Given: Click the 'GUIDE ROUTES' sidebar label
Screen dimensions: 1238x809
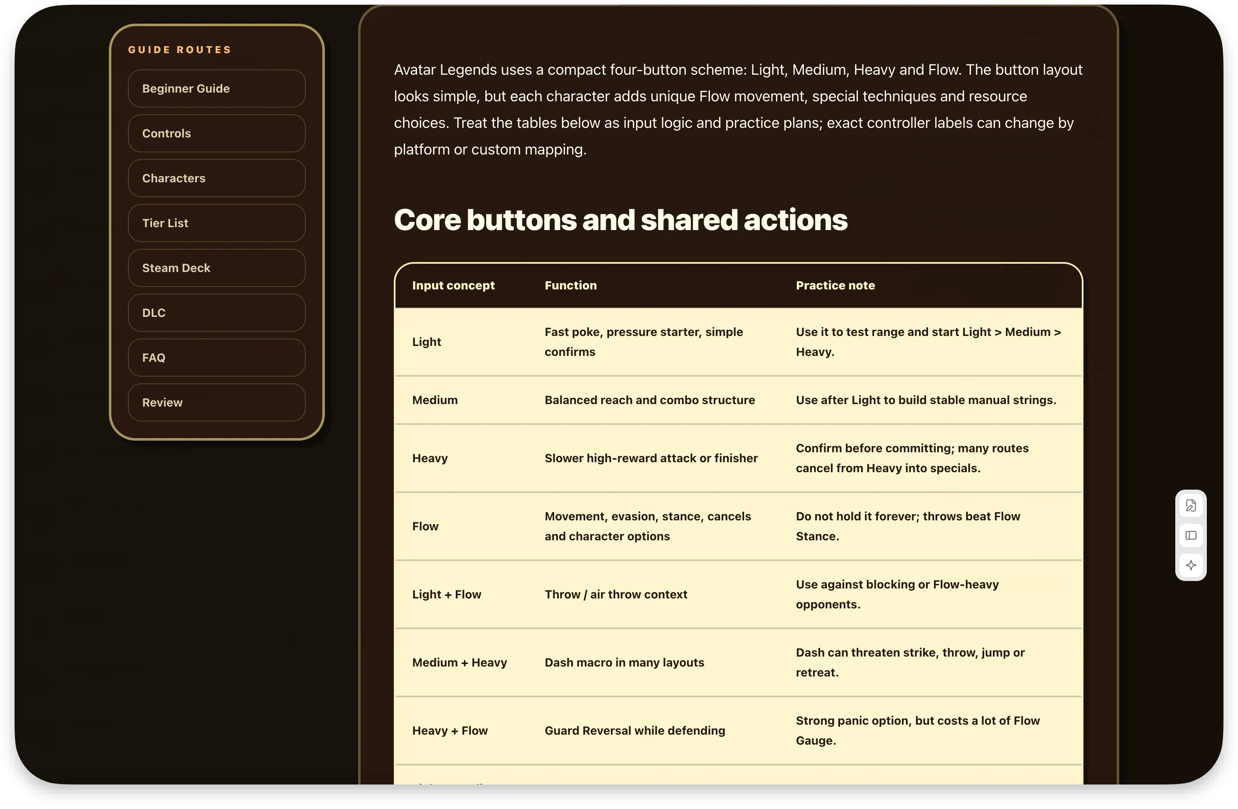Looking at the screenshot, I should (x=179, y=50).
